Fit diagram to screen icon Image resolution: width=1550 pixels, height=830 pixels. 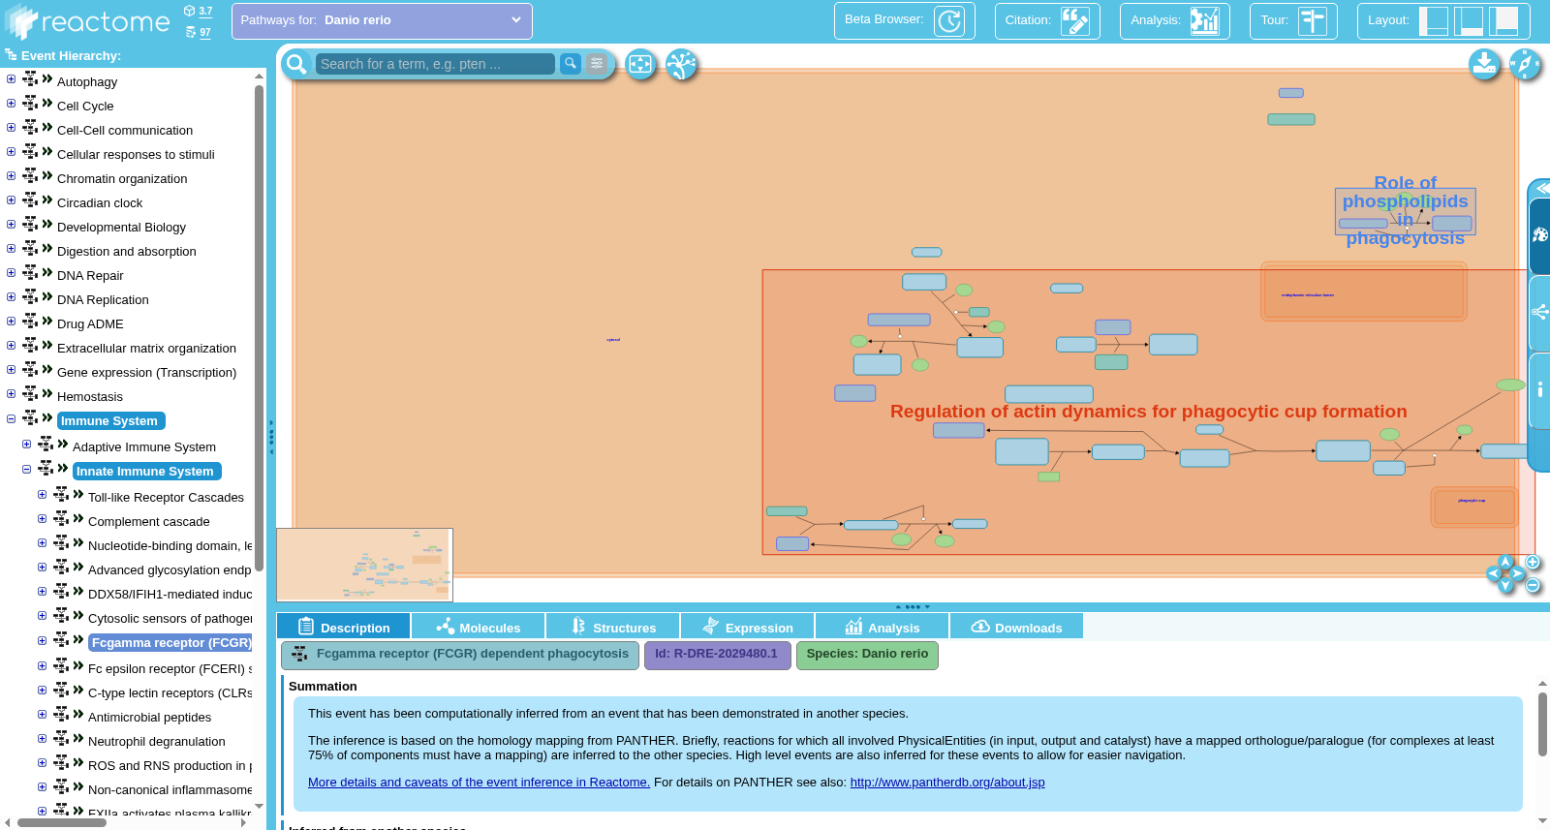(640, 64)
